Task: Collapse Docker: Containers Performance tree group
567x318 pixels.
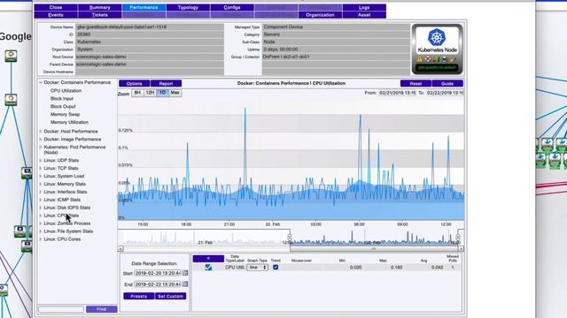Action: (x=41, y=82)
